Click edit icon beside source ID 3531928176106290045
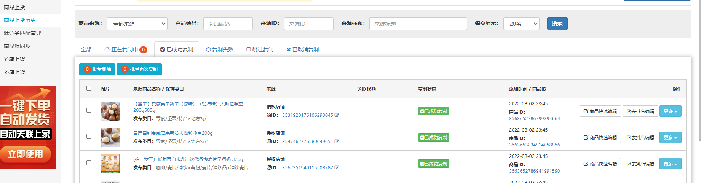Image resolution: width=701 pixels, height=183 pixels. pos(337,115)
